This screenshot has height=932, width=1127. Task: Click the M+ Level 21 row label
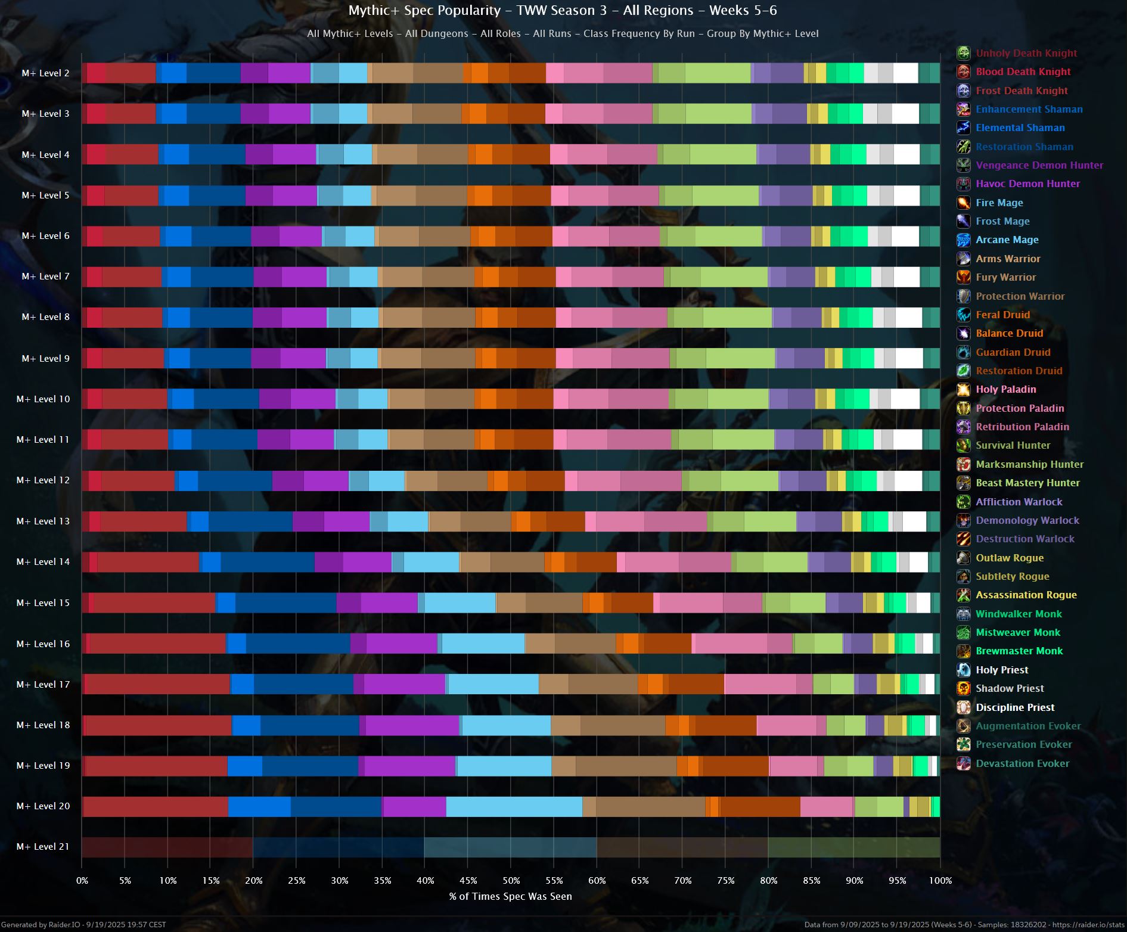coord(43,847)
